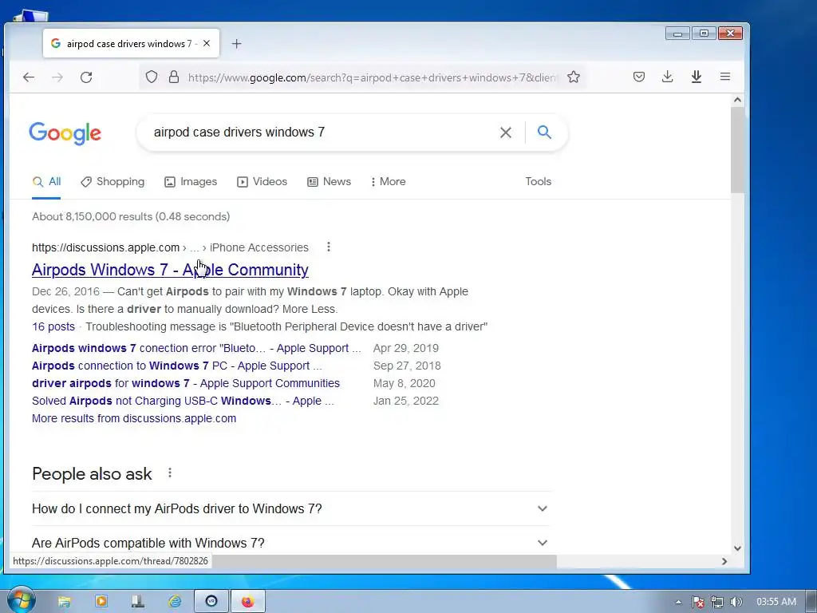This screenshot has height=613, width=817.
Task: Bookmark this page with the star
Action: (574, 77)
